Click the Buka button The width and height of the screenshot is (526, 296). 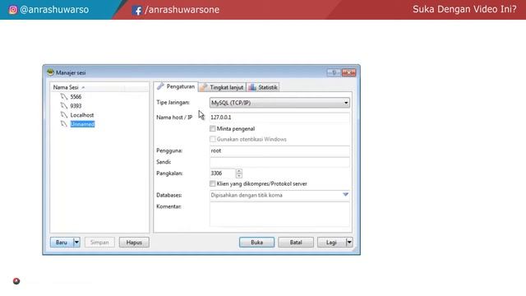coord(256,243)
